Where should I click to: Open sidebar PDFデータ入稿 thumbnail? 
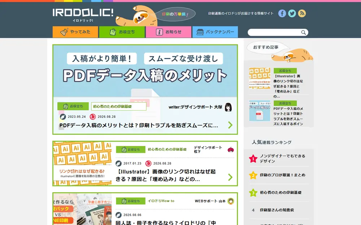click(260, 111)
